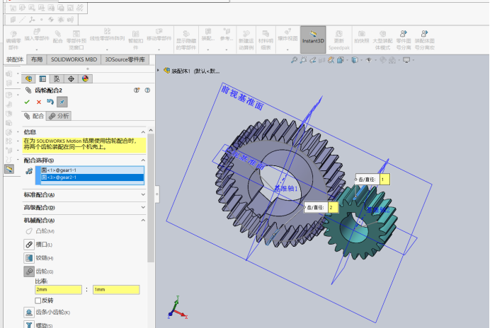The width and height of the screenshot is (490, 328).
Task: Select the Hinge (铰链) mate icon
Action: [29, 258]
